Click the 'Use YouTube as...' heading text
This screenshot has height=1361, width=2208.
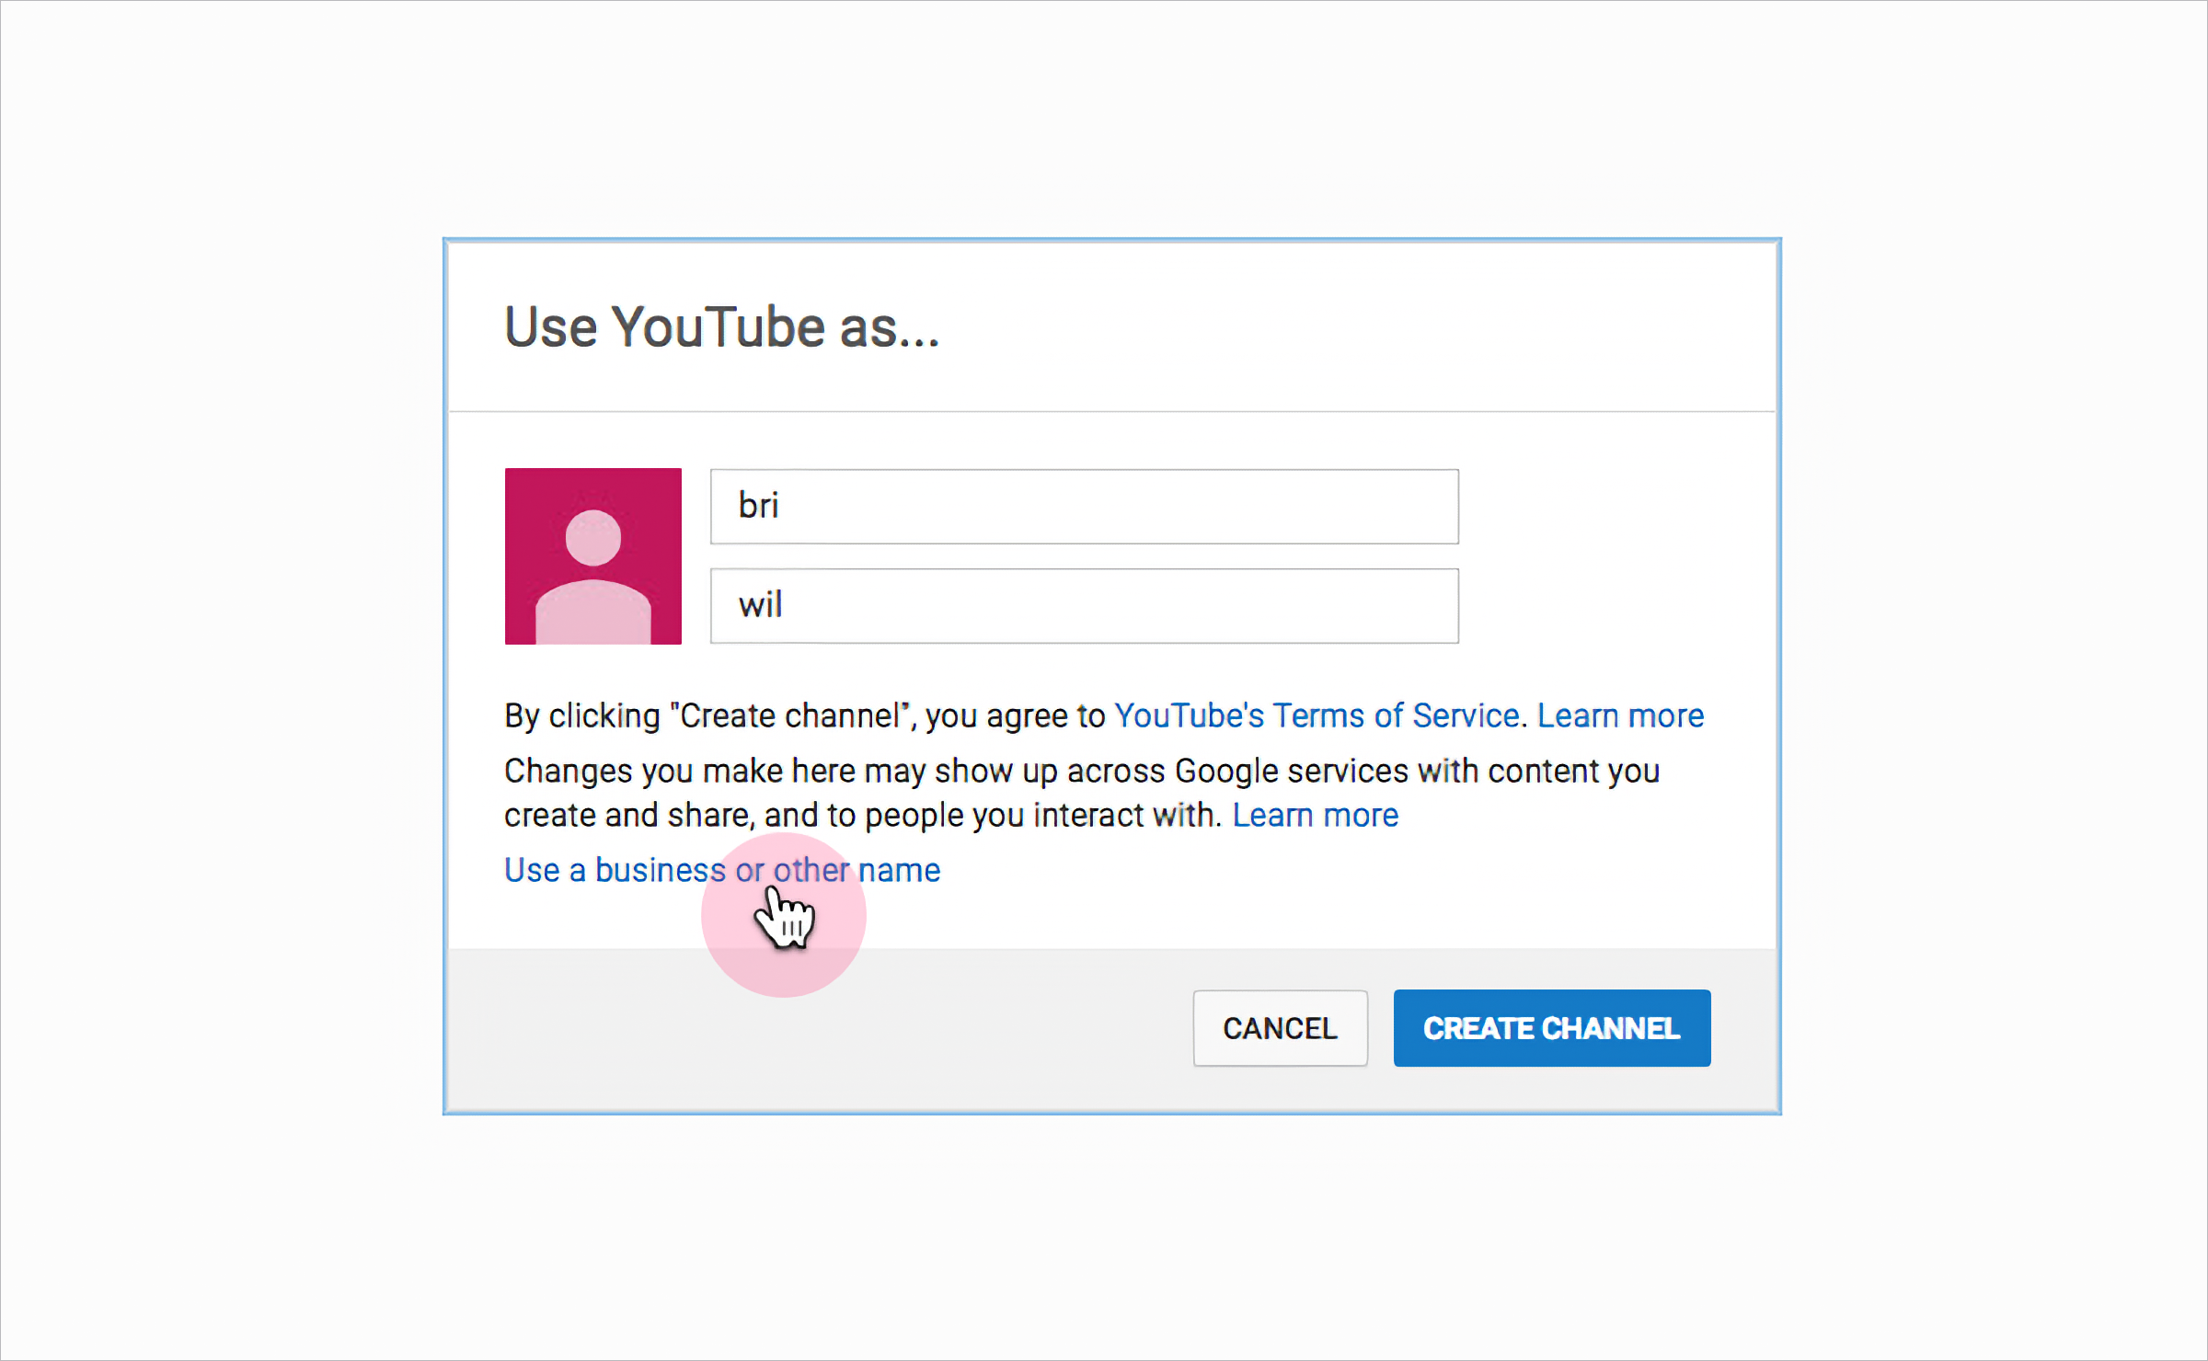[x=722, y=326]
